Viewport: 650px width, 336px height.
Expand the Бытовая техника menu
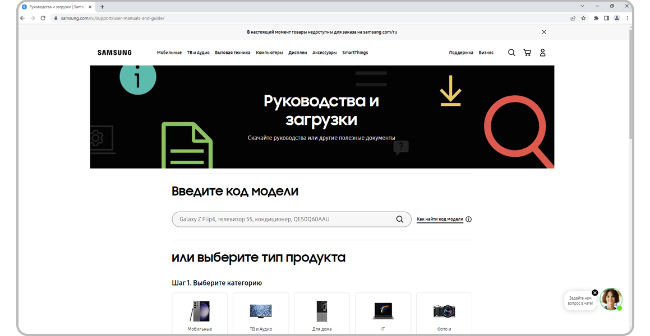(233, 53)
